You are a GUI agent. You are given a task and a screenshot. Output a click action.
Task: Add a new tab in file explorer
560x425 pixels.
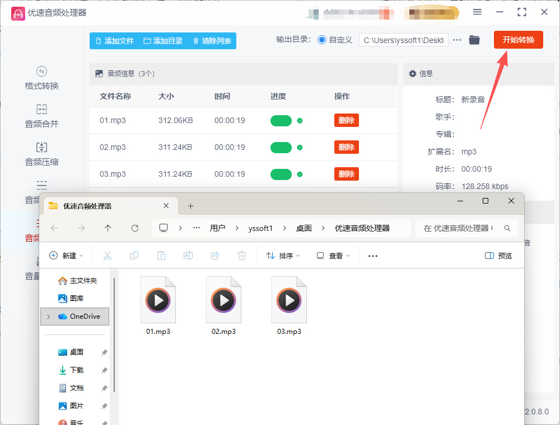(x=190, y=206)
